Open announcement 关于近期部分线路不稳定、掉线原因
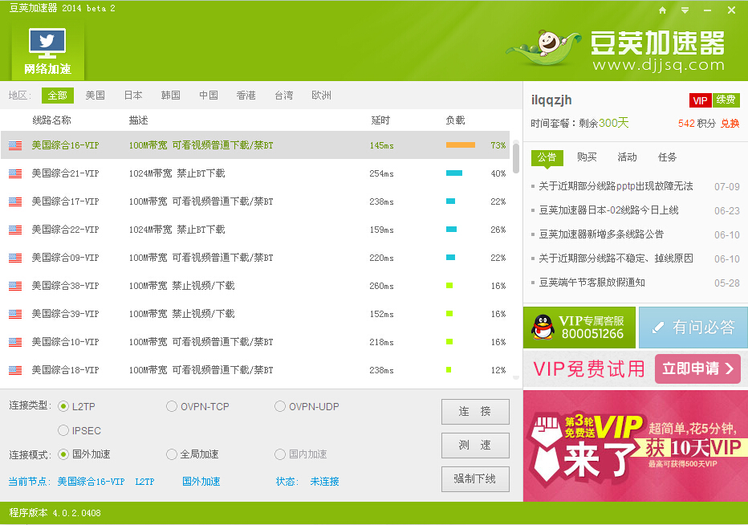 coord(616,258)
